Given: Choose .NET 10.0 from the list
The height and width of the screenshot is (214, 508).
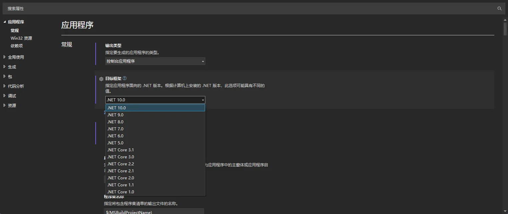Looking at the screenshot, I should [155, 108].
